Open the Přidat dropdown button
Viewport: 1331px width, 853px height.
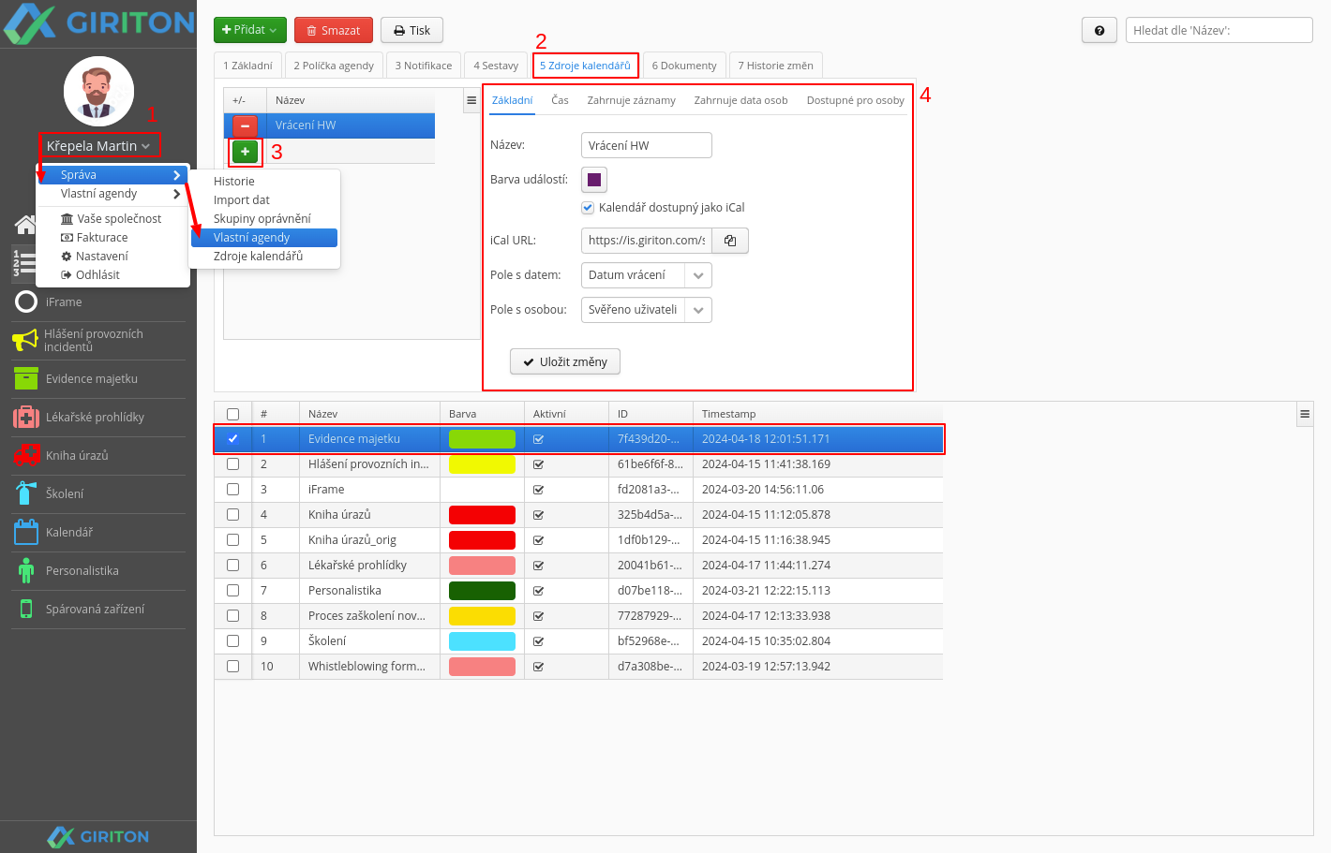pos(249,30)
